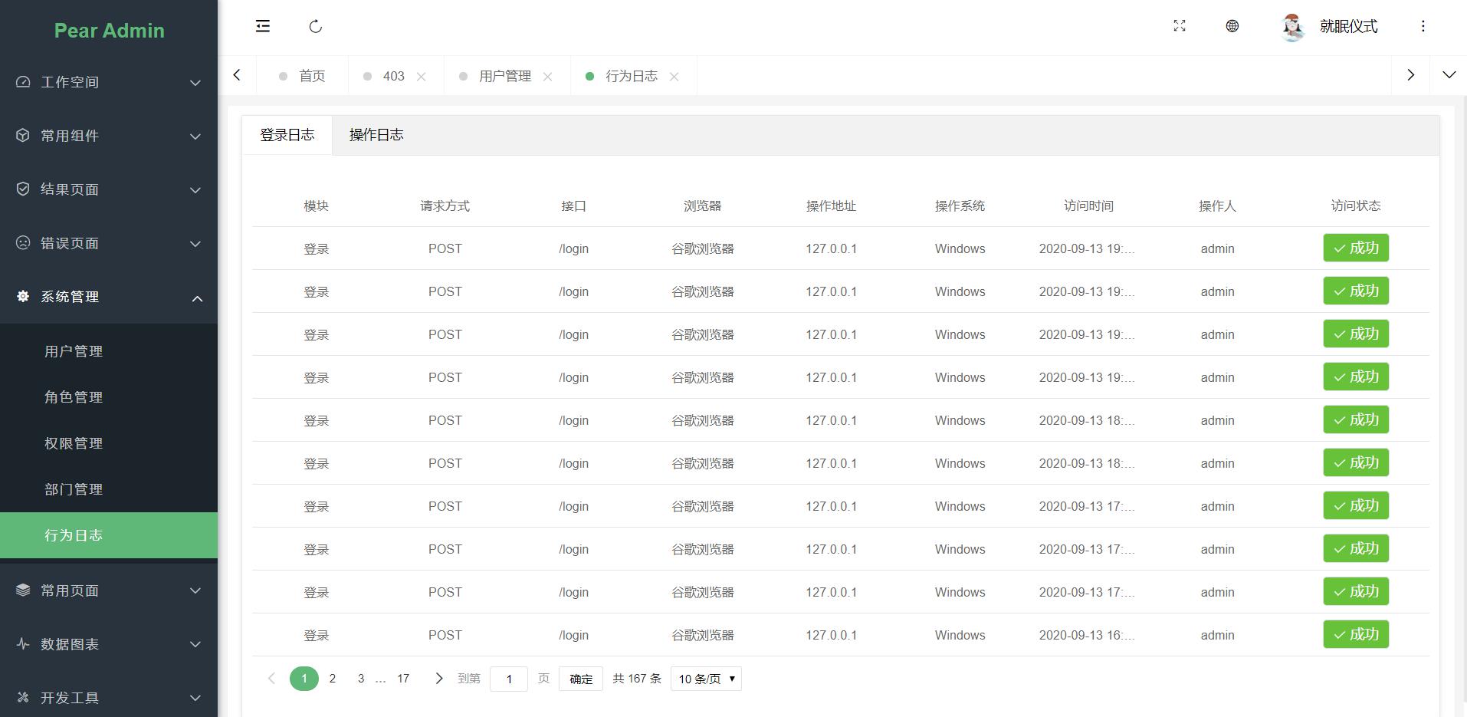This screenshot has width=1467, height=717.
Task: Open the globe language icon
Action: (x=1232, y=26)
